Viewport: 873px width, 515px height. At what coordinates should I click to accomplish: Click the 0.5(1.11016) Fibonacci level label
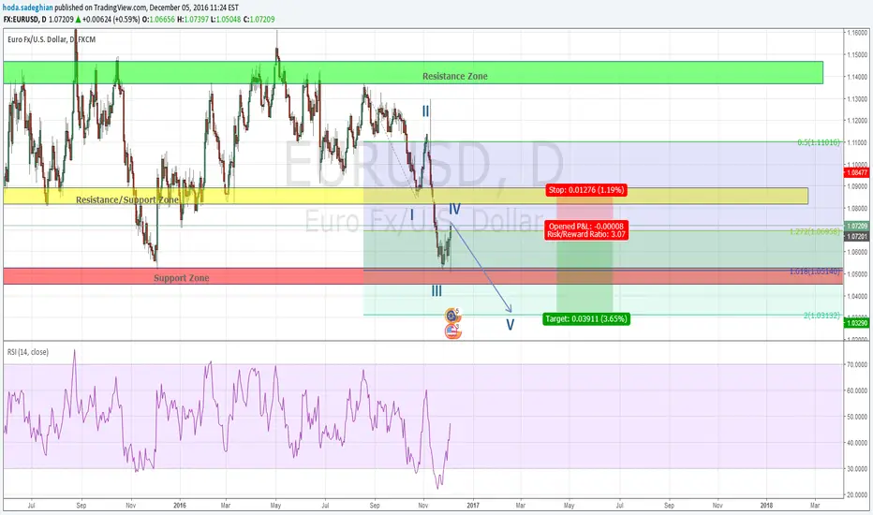819,142
